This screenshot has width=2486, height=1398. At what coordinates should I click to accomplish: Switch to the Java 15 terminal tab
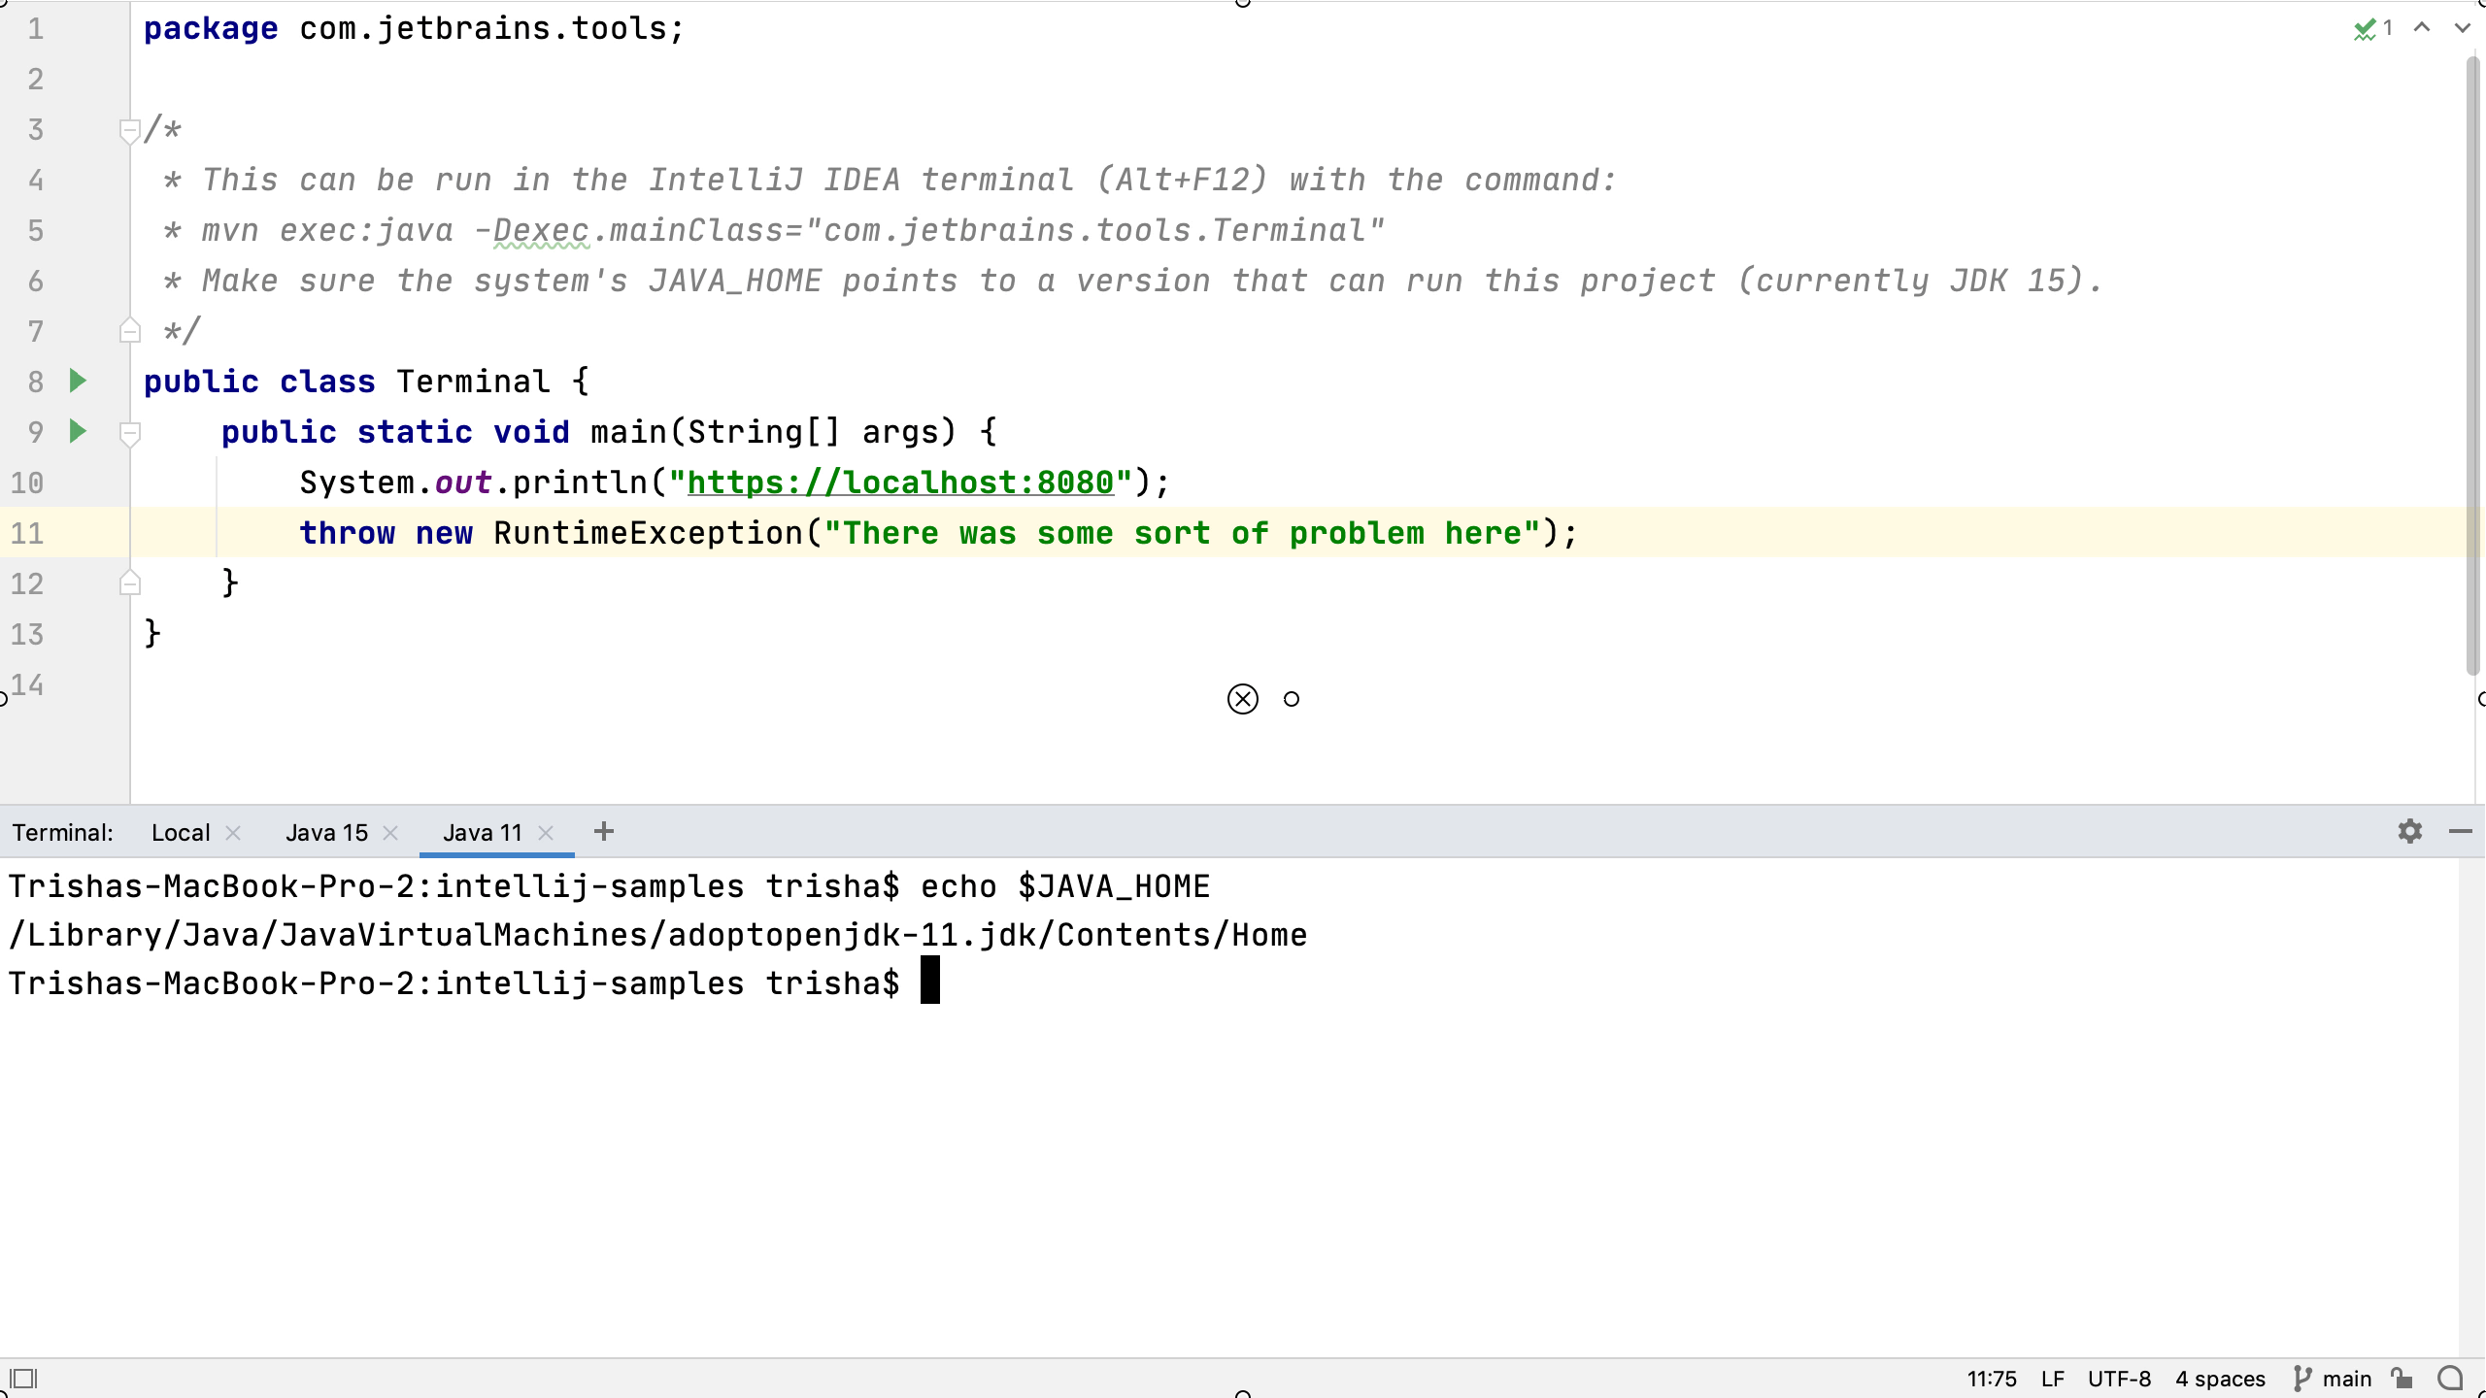(325, 832)
